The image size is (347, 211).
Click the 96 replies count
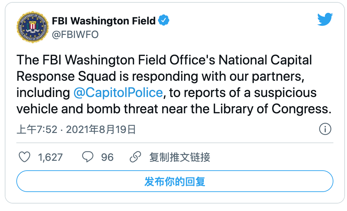[x=107, y=157]
